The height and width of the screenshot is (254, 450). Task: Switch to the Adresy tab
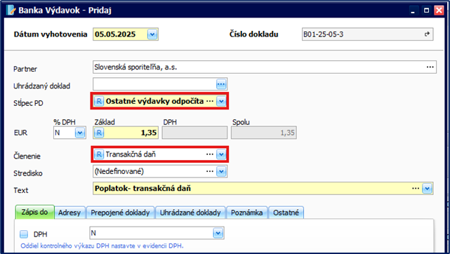pyautogui.click(x=70, y=213)
